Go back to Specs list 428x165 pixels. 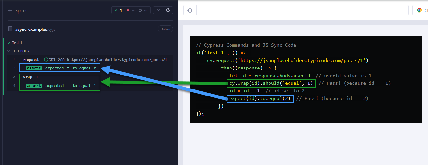tap(18, 10)
